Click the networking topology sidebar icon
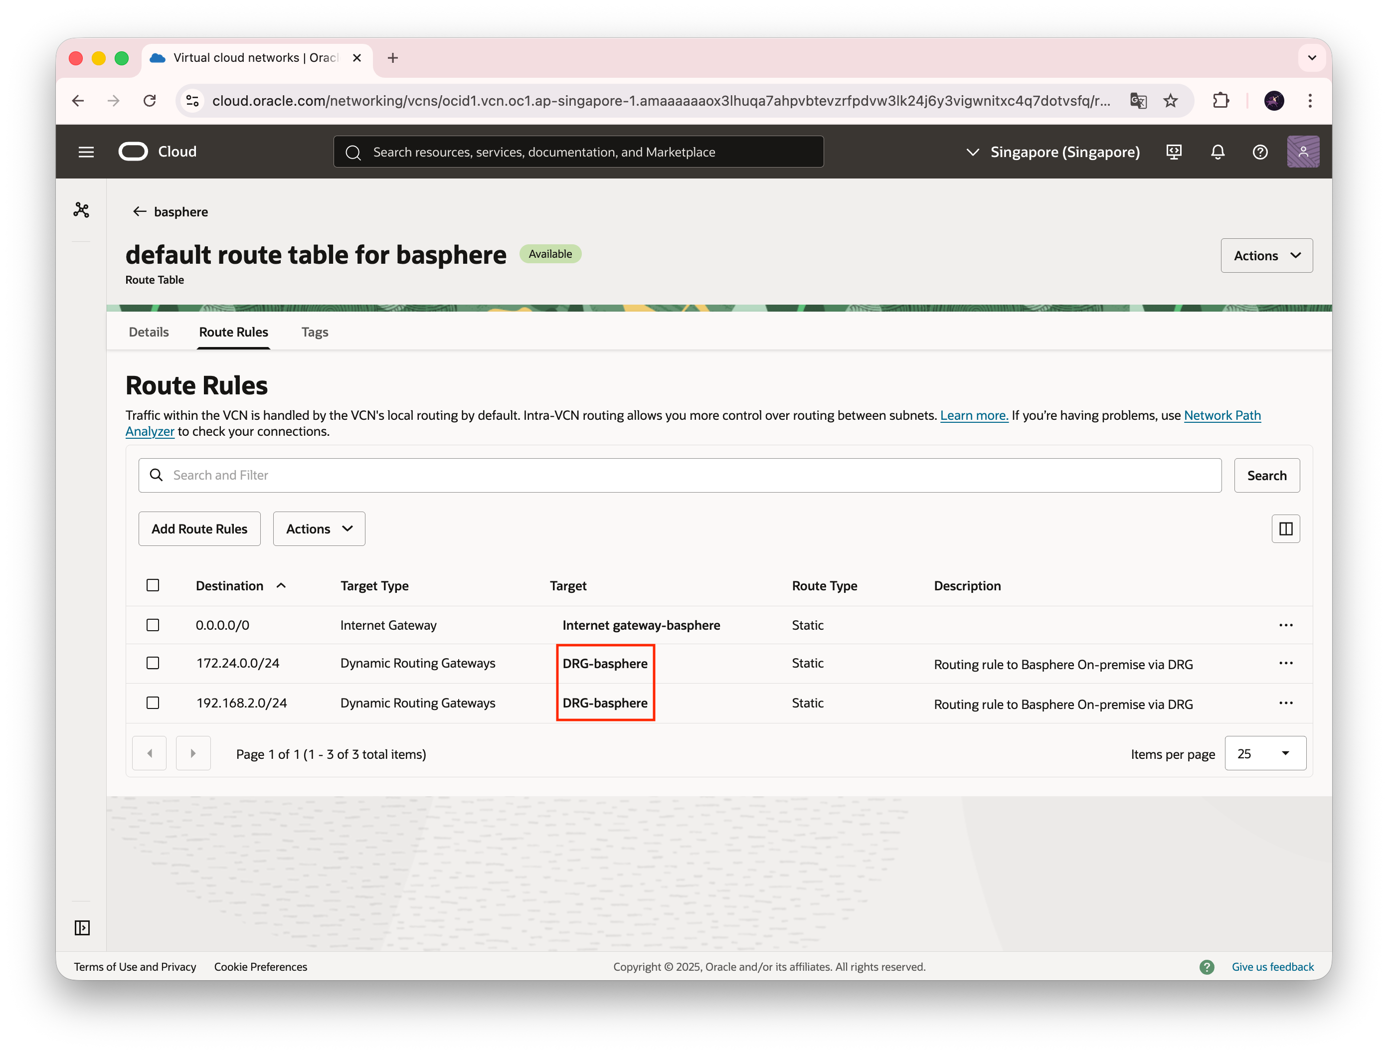This screenshot has height=1054, width=1388. tap(82, 209)
